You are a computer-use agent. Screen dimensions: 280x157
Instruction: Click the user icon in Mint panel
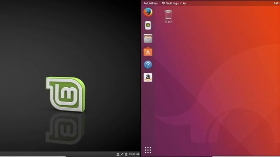[118, 154]
